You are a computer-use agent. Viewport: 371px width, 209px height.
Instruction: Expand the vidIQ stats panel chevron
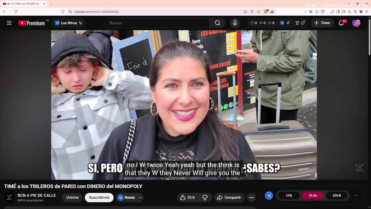(x=357, y=196)
